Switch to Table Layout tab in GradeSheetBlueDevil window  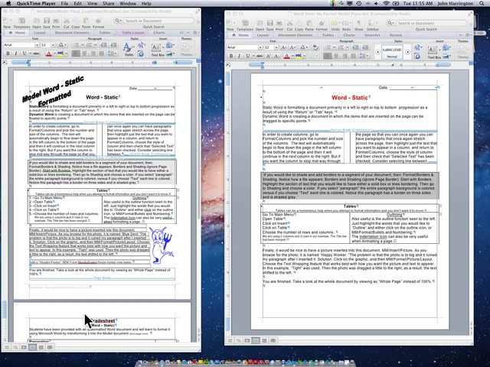tap(132, 32)
